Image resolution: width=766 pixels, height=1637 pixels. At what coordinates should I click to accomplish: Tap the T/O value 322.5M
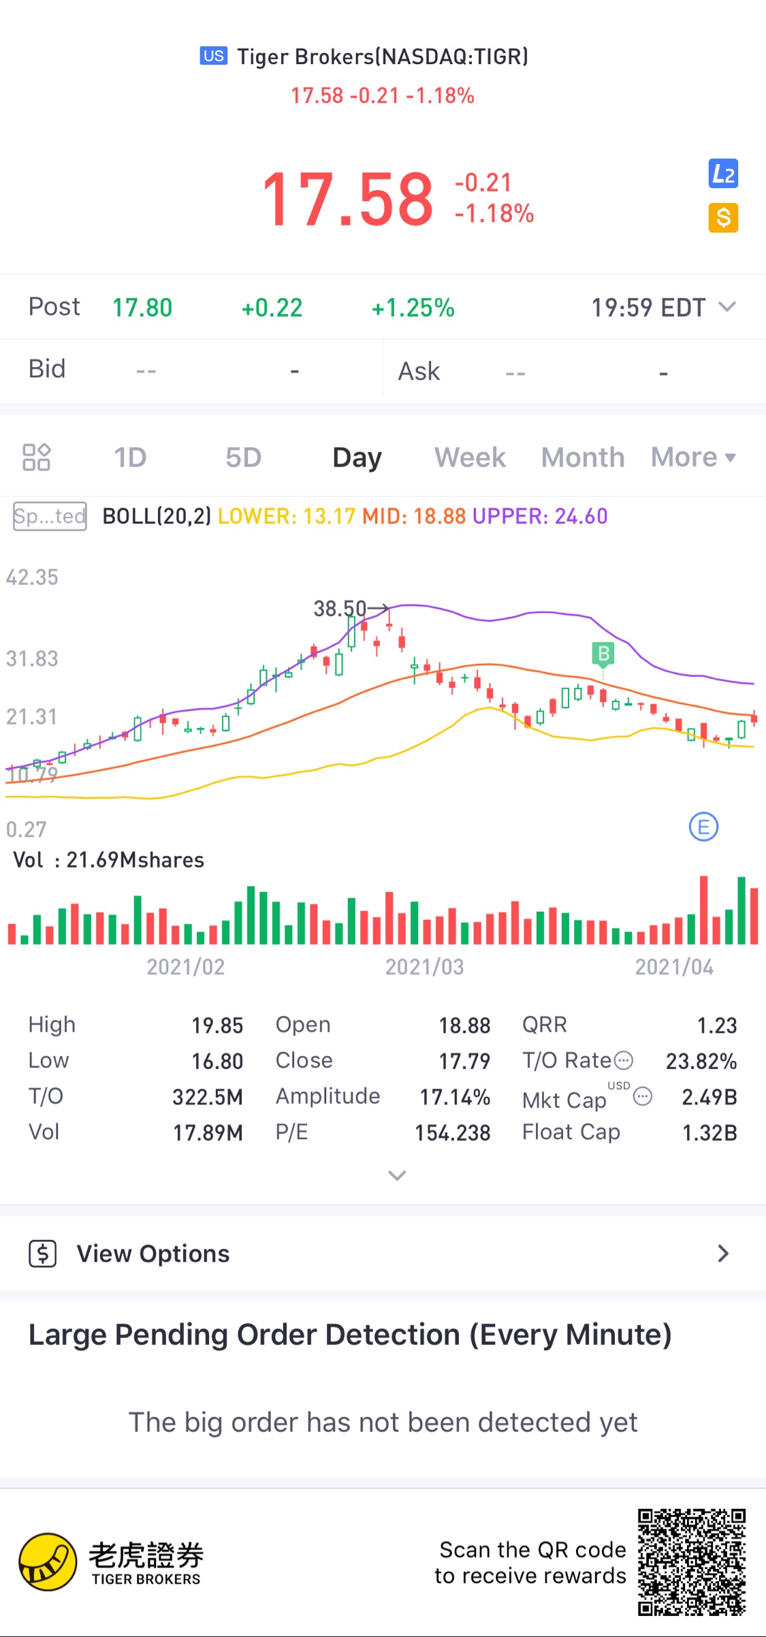208,1097
